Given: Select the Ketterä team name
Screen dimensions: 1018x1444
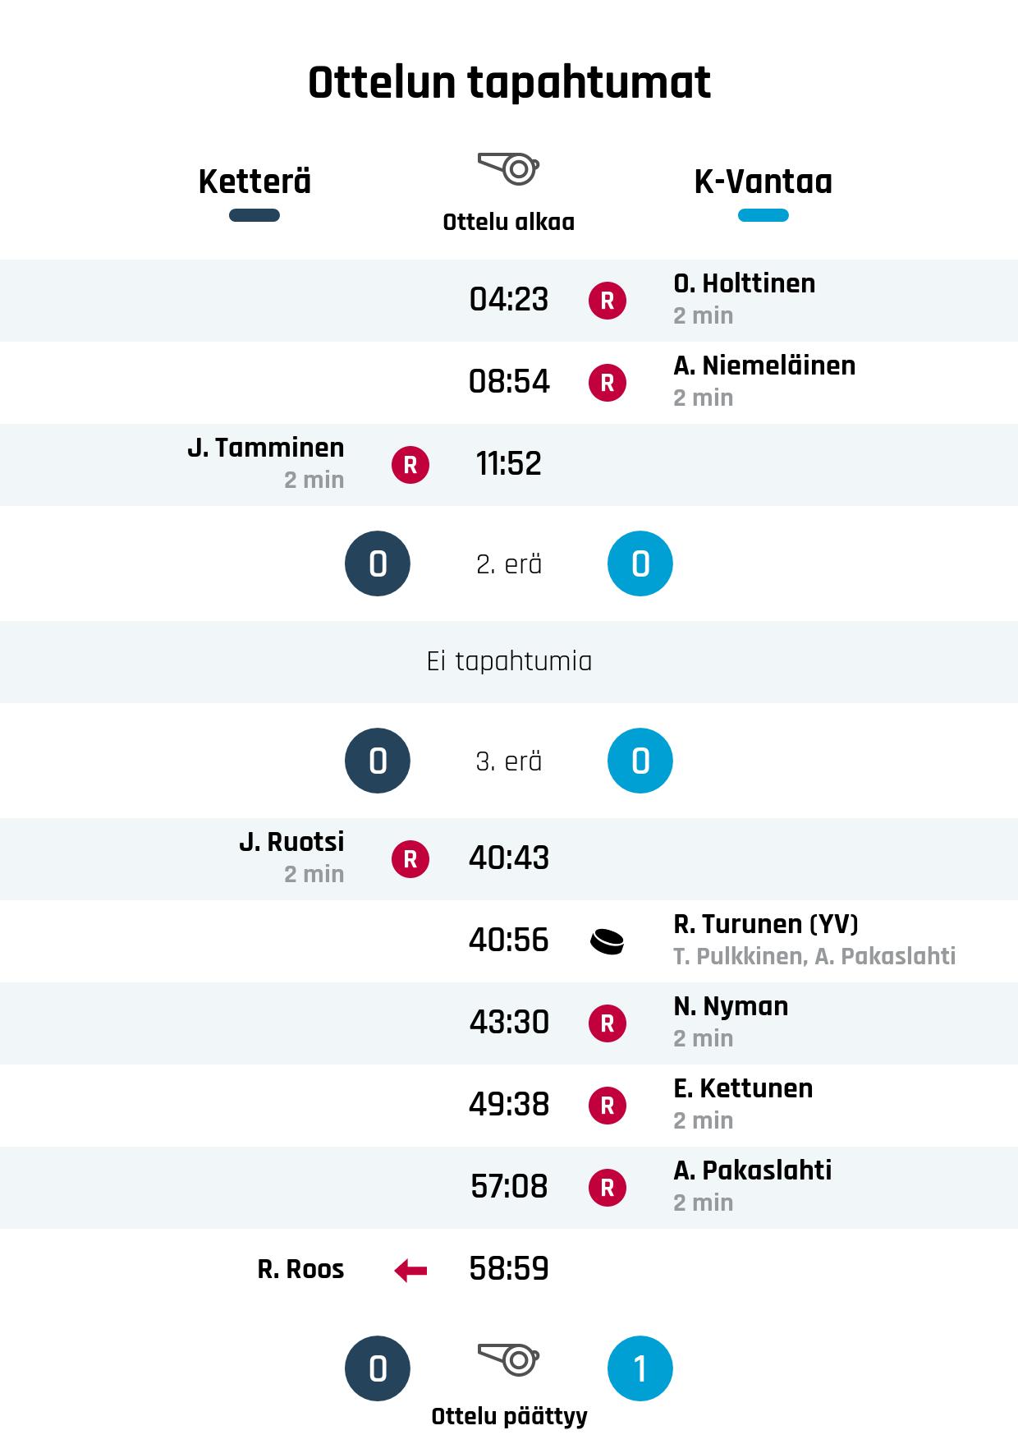Looking at the screenshot, I should point(254,182).
